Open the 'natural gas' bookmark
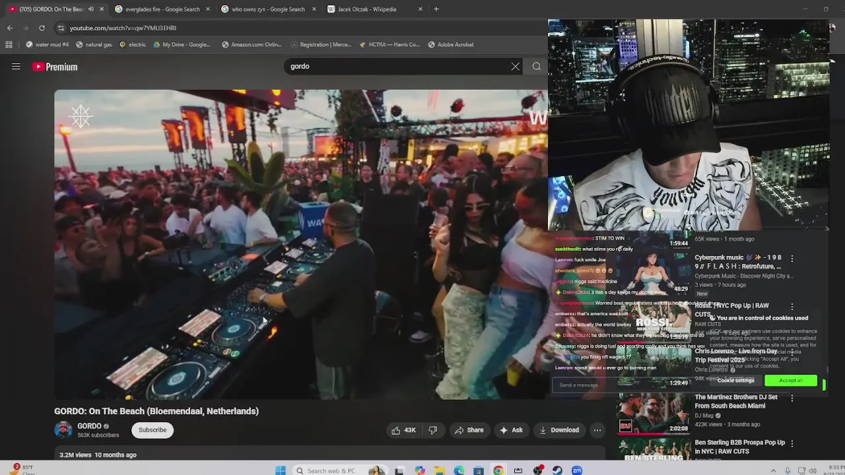845x475 pixels. (x=94, y=44)
